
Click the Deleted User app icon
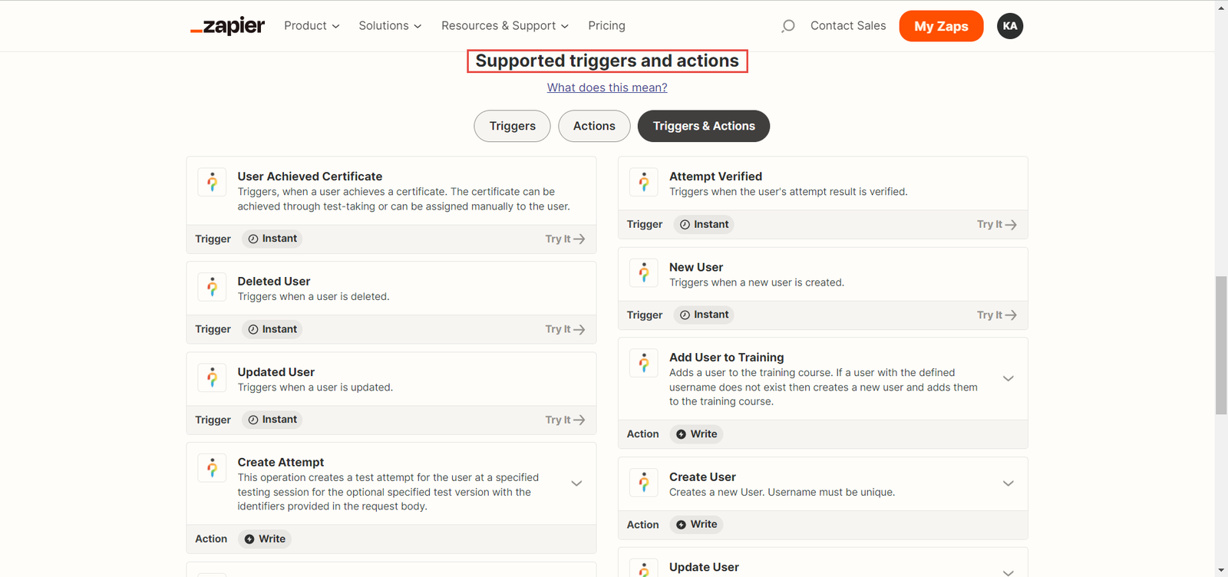(x=212, y=287)
